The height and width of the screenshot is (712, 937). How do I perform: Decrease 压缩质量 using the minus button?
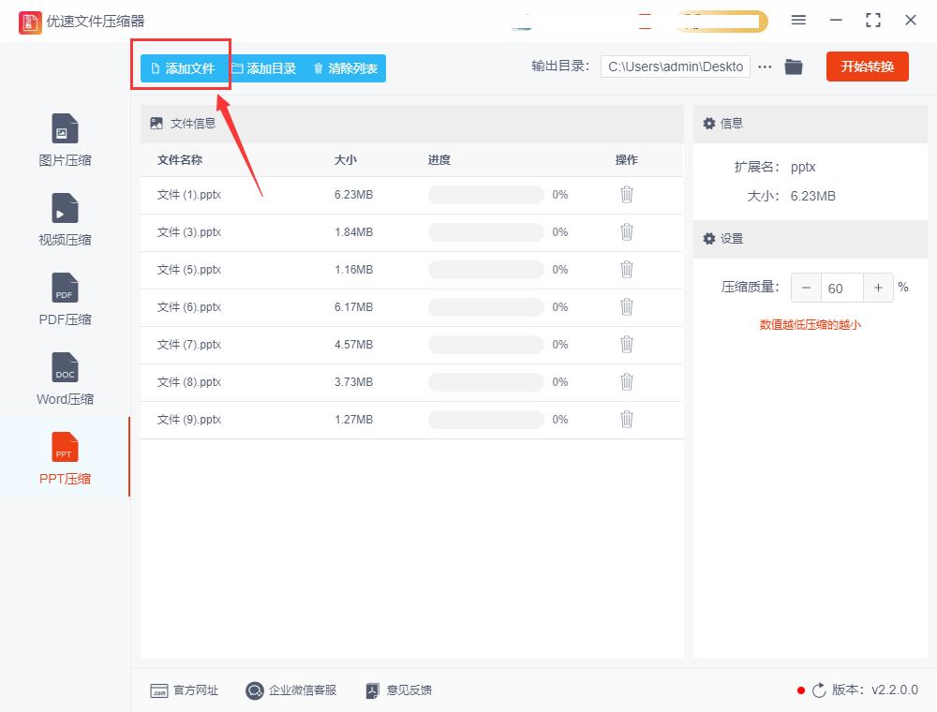(x=806, y=288)
